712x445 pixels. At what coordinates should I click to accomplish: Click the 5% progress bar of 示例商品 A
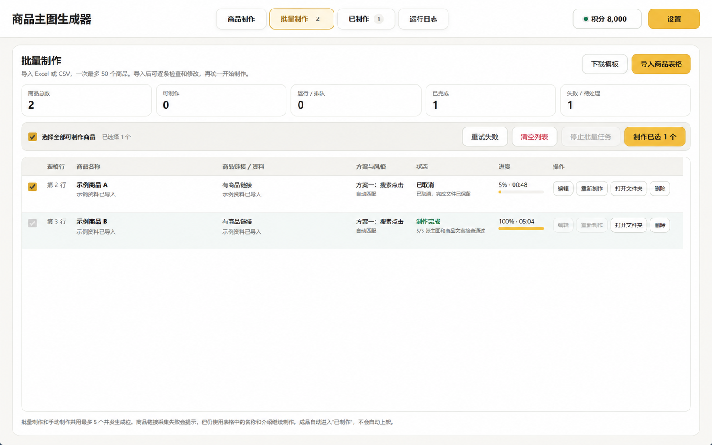521,192
